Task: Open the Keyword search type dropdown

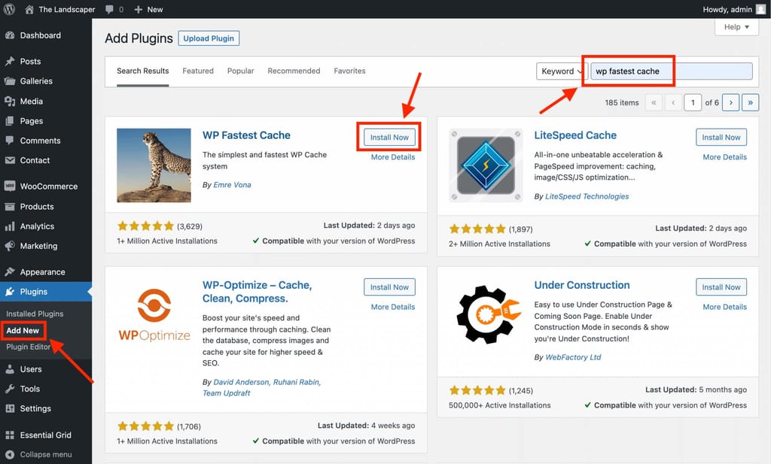Action: [x=560, y=71]
